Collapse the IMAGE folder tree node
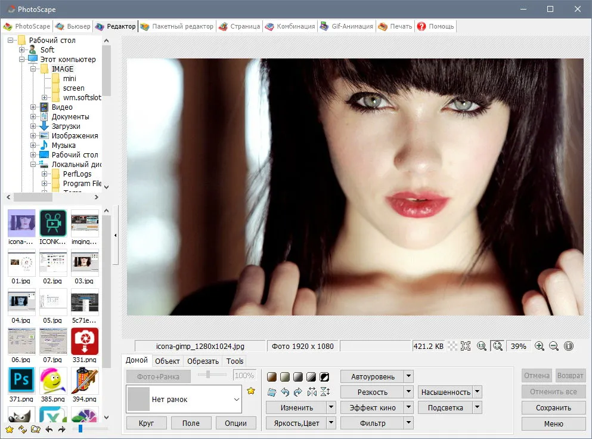The width and height of the screenshot is (592, 439). click(33, 69)
